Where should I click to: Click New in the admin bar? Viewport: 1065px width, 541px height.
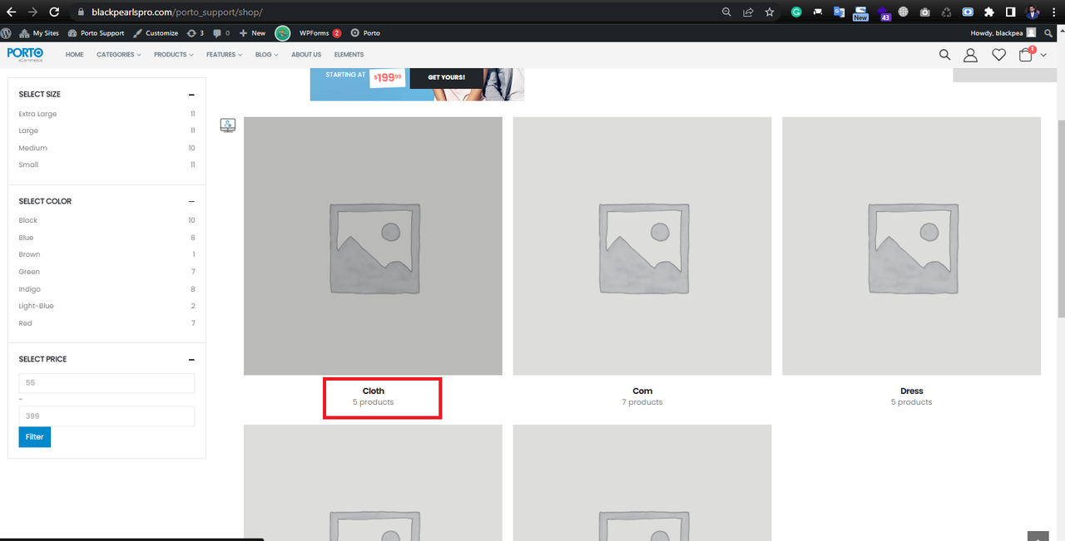coord(252,33)
